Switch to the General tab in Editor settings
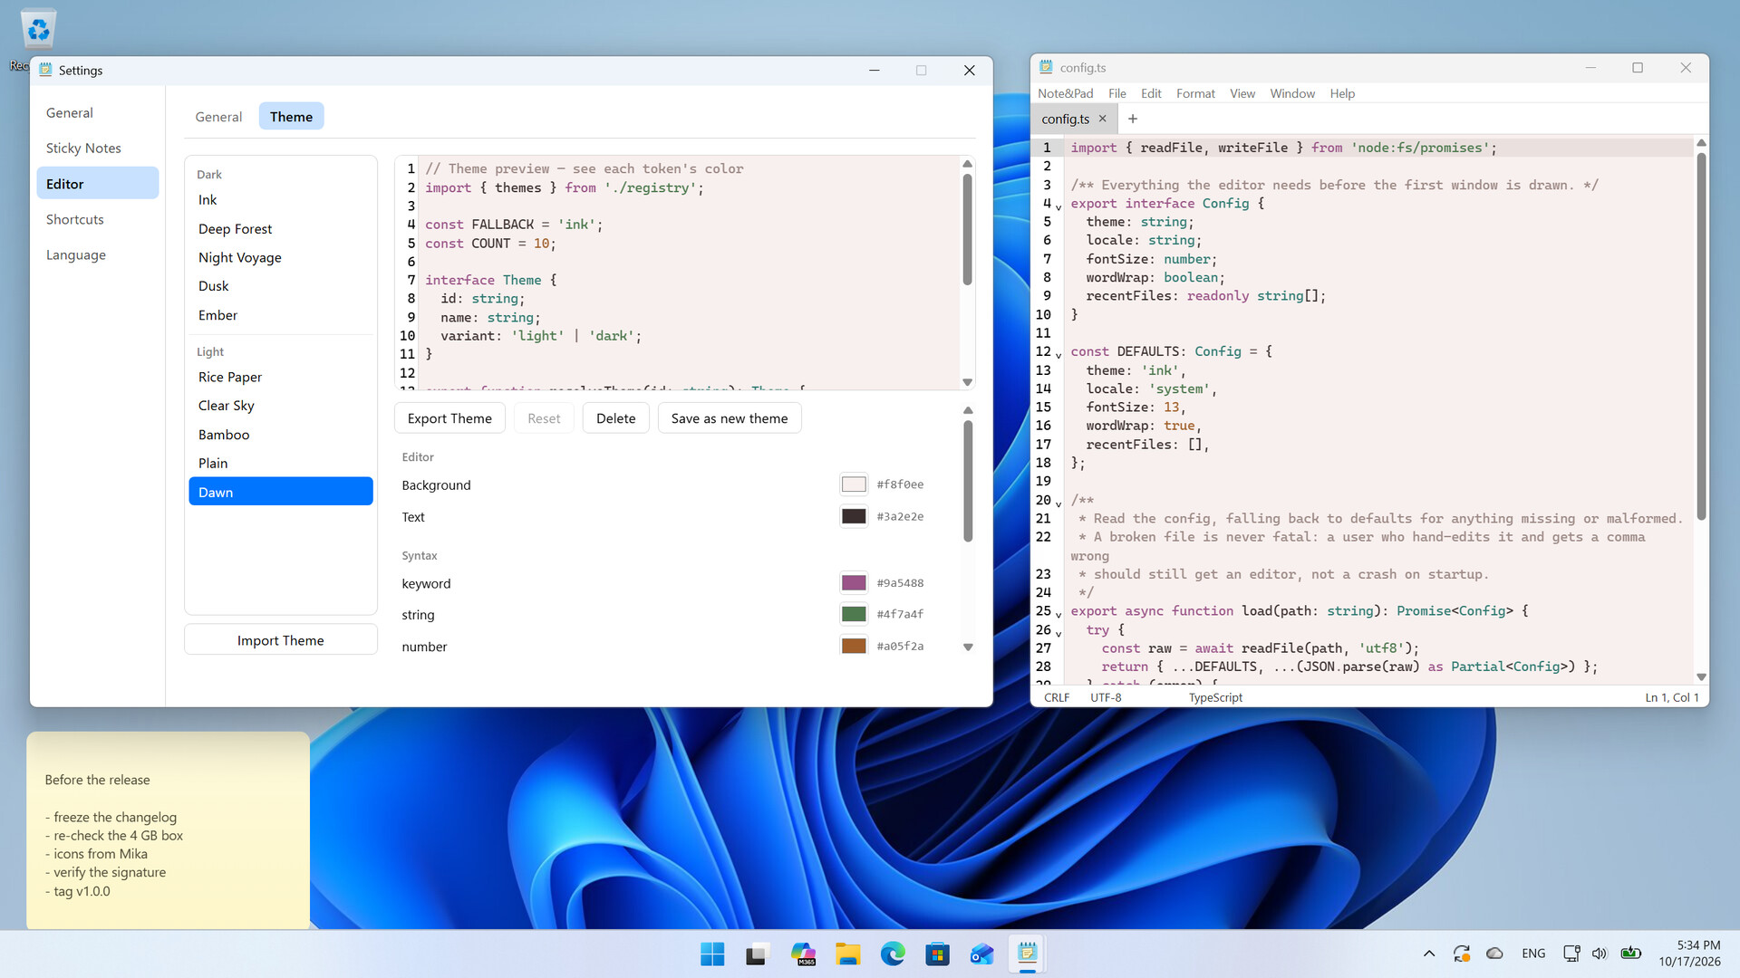The height and width of the screenshot is (978, 1740). click(x=218, y=117)
